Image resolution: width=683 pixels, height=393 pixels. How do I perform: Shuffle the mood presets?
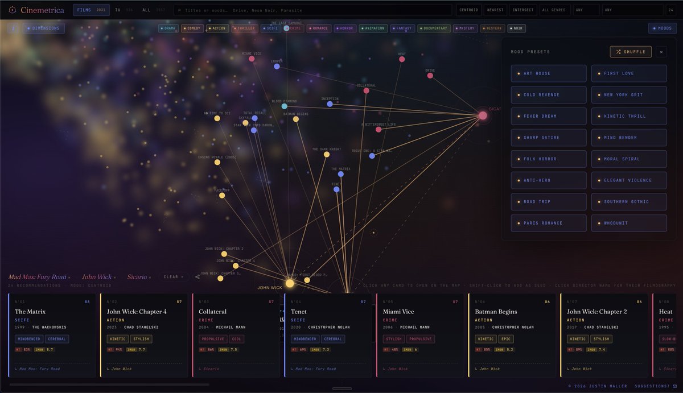tap(631, 52)
